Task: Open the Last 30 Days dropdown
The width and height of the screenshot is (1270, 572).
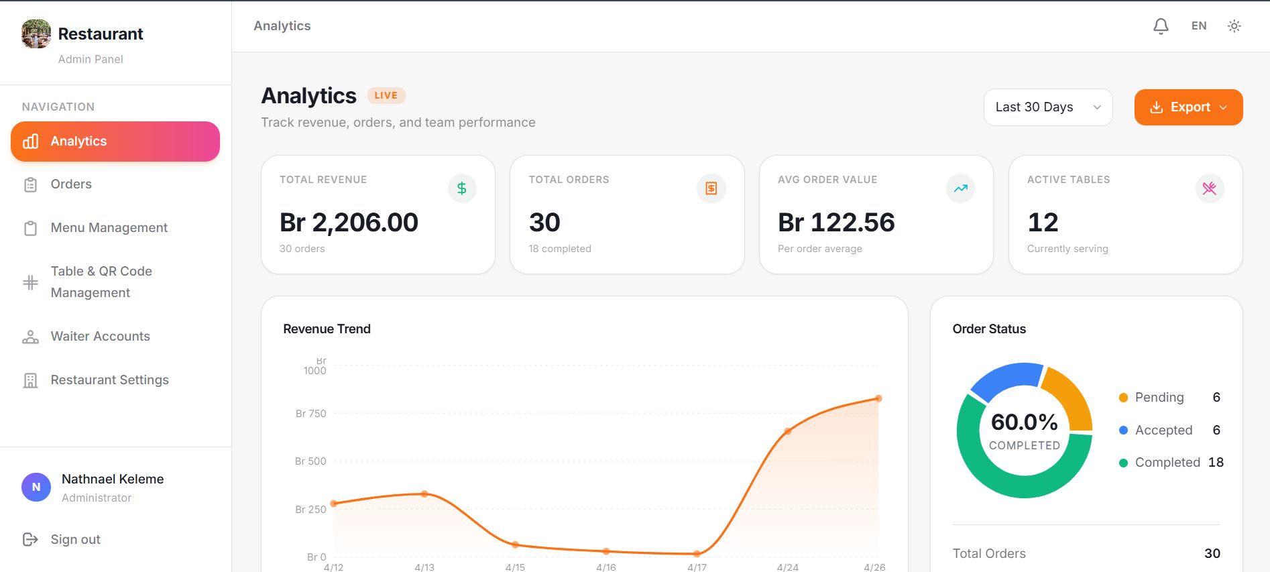Action: (x=1048, y=107)
